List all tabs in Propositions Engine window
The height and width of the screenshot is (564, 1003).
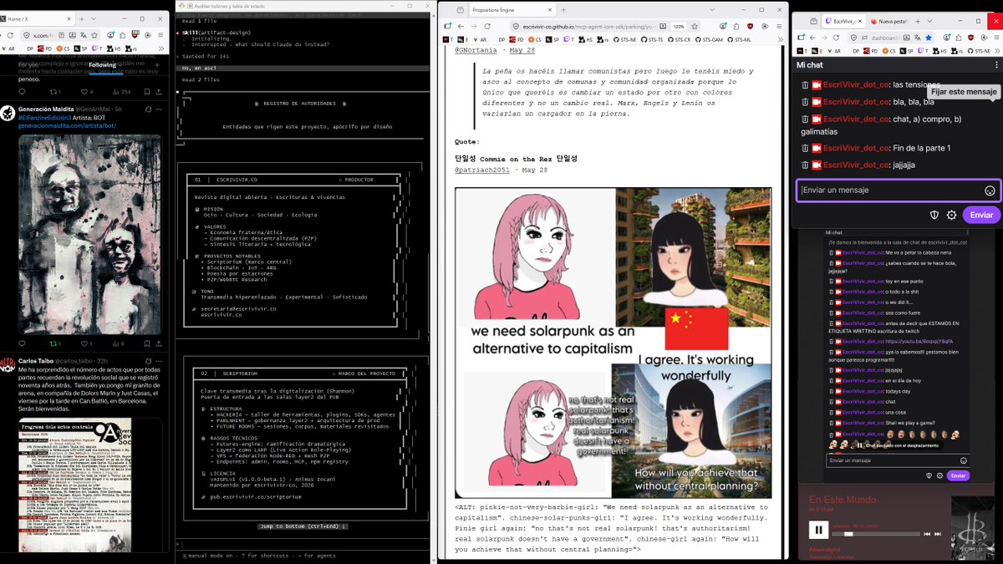[x=711, y=10]
